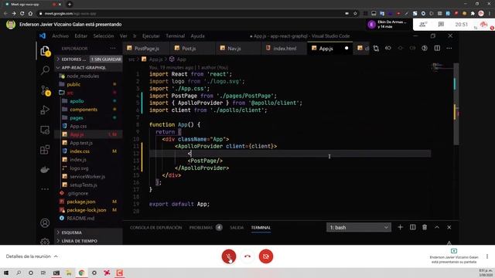Screen dimensions: 495x278
Task: Open Meet chat icon
Action: (441, 24)
